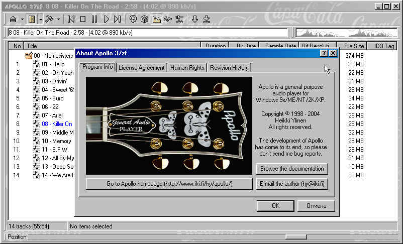Click the music note icon for 05 - Surd
The width and height of the screenshot is (403, 244).
coord(36,98)
